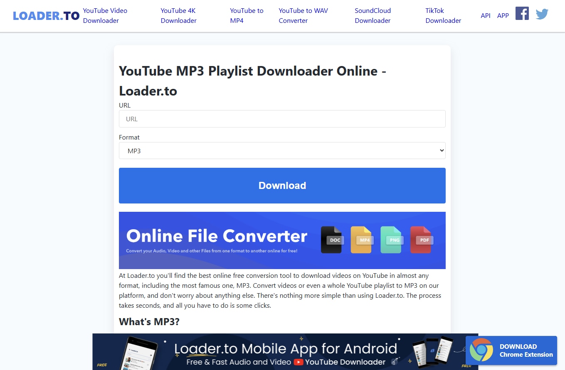Open YouTube to WAV Converter
This screenshot has height=370, width=565.
click(x=303, y=15)
